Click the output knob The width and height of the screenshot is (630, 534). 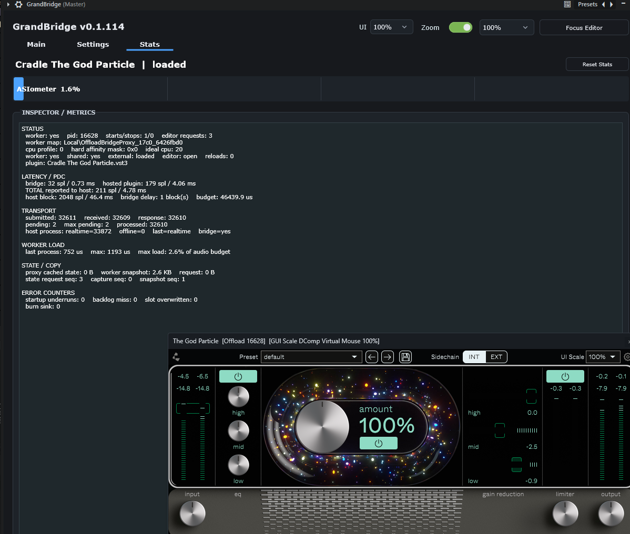pyautogui.click(x=611, y=514)
